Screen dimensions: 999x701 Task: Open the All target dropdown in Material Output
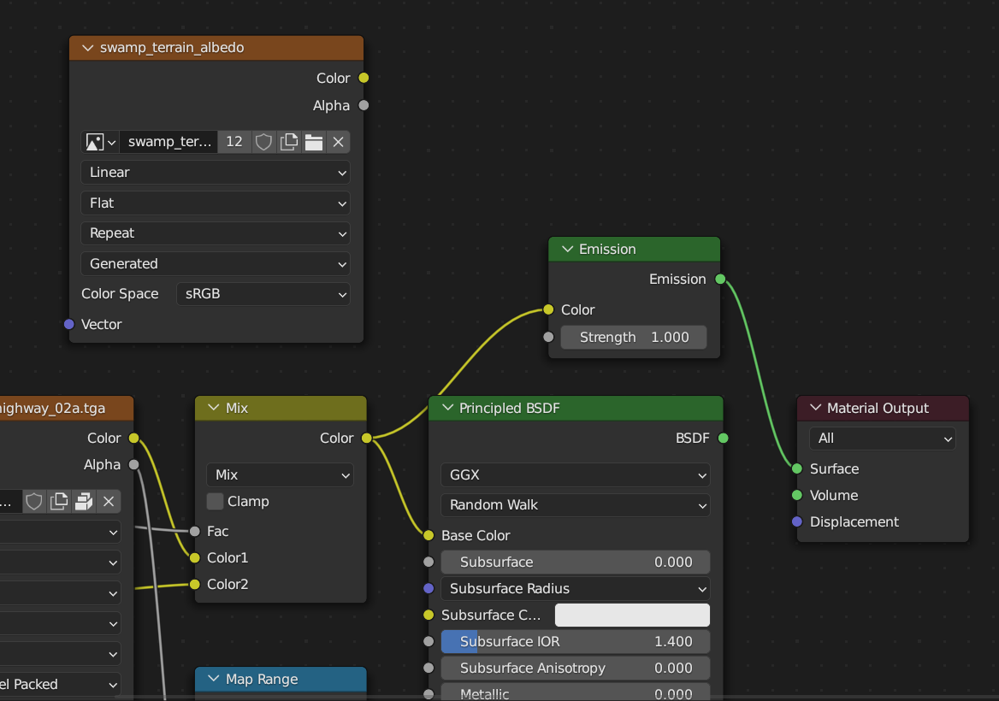(x=883, y=439)
